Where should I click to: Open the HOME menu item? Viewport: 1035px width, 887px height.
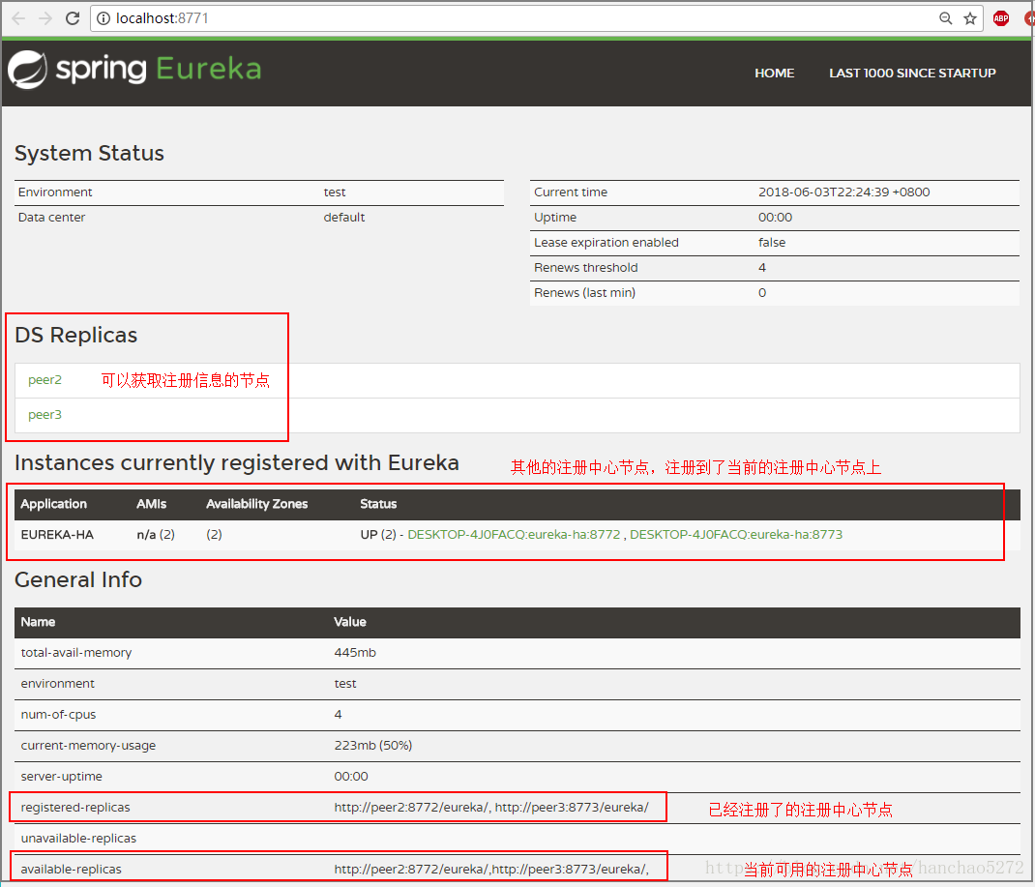pos(774,74)
